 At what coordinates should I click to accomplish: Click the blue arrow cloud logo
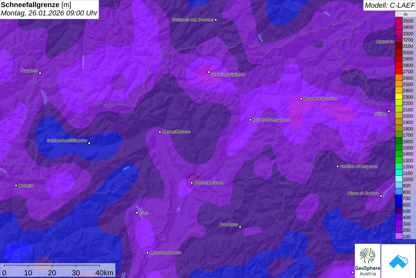pyautogui.click(x=398, y=261)
